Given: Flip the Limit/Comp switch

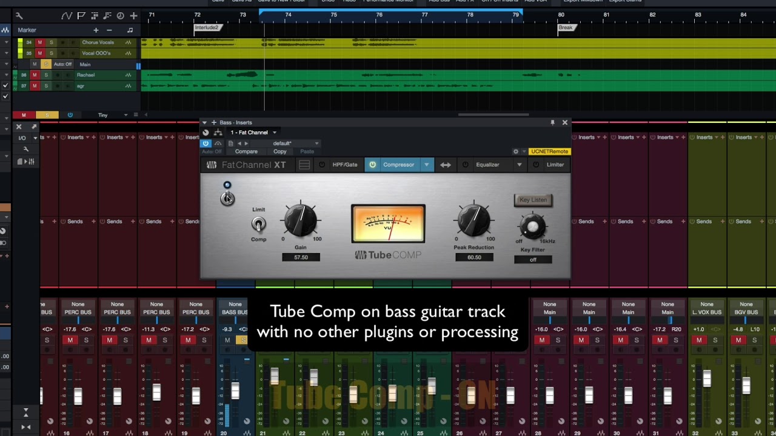Looking at the screenshot, I should (258, 224).
